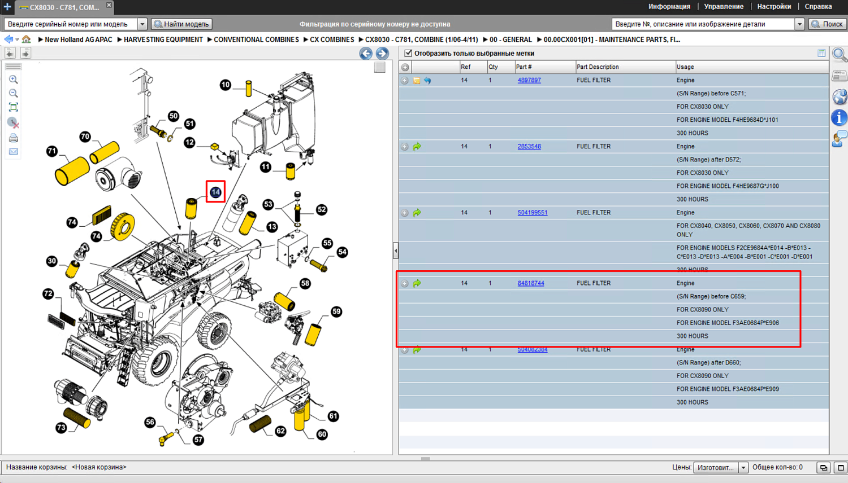Expand the panel with the right arrow icon

coord(25,53)
